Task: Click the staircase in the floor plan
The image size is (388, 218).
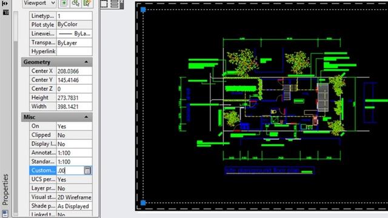Action: point(287,93)
